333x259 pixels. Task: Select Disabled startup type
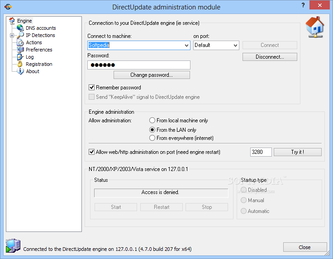(243, 190)
